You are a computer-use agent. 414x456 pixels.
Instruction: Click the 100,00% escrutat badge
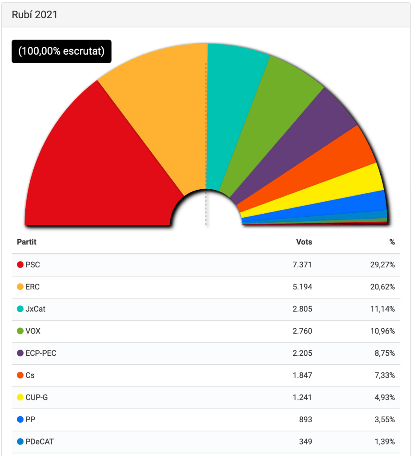pyautogui.click(x=61, y=52)
